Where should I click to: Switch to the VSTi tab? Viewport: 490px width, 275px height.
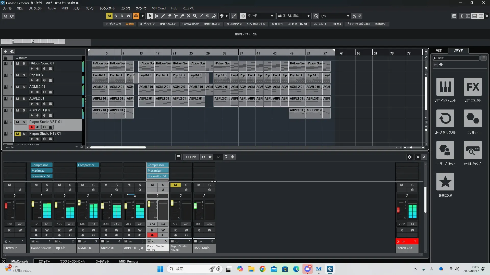(x=439, y=50)
